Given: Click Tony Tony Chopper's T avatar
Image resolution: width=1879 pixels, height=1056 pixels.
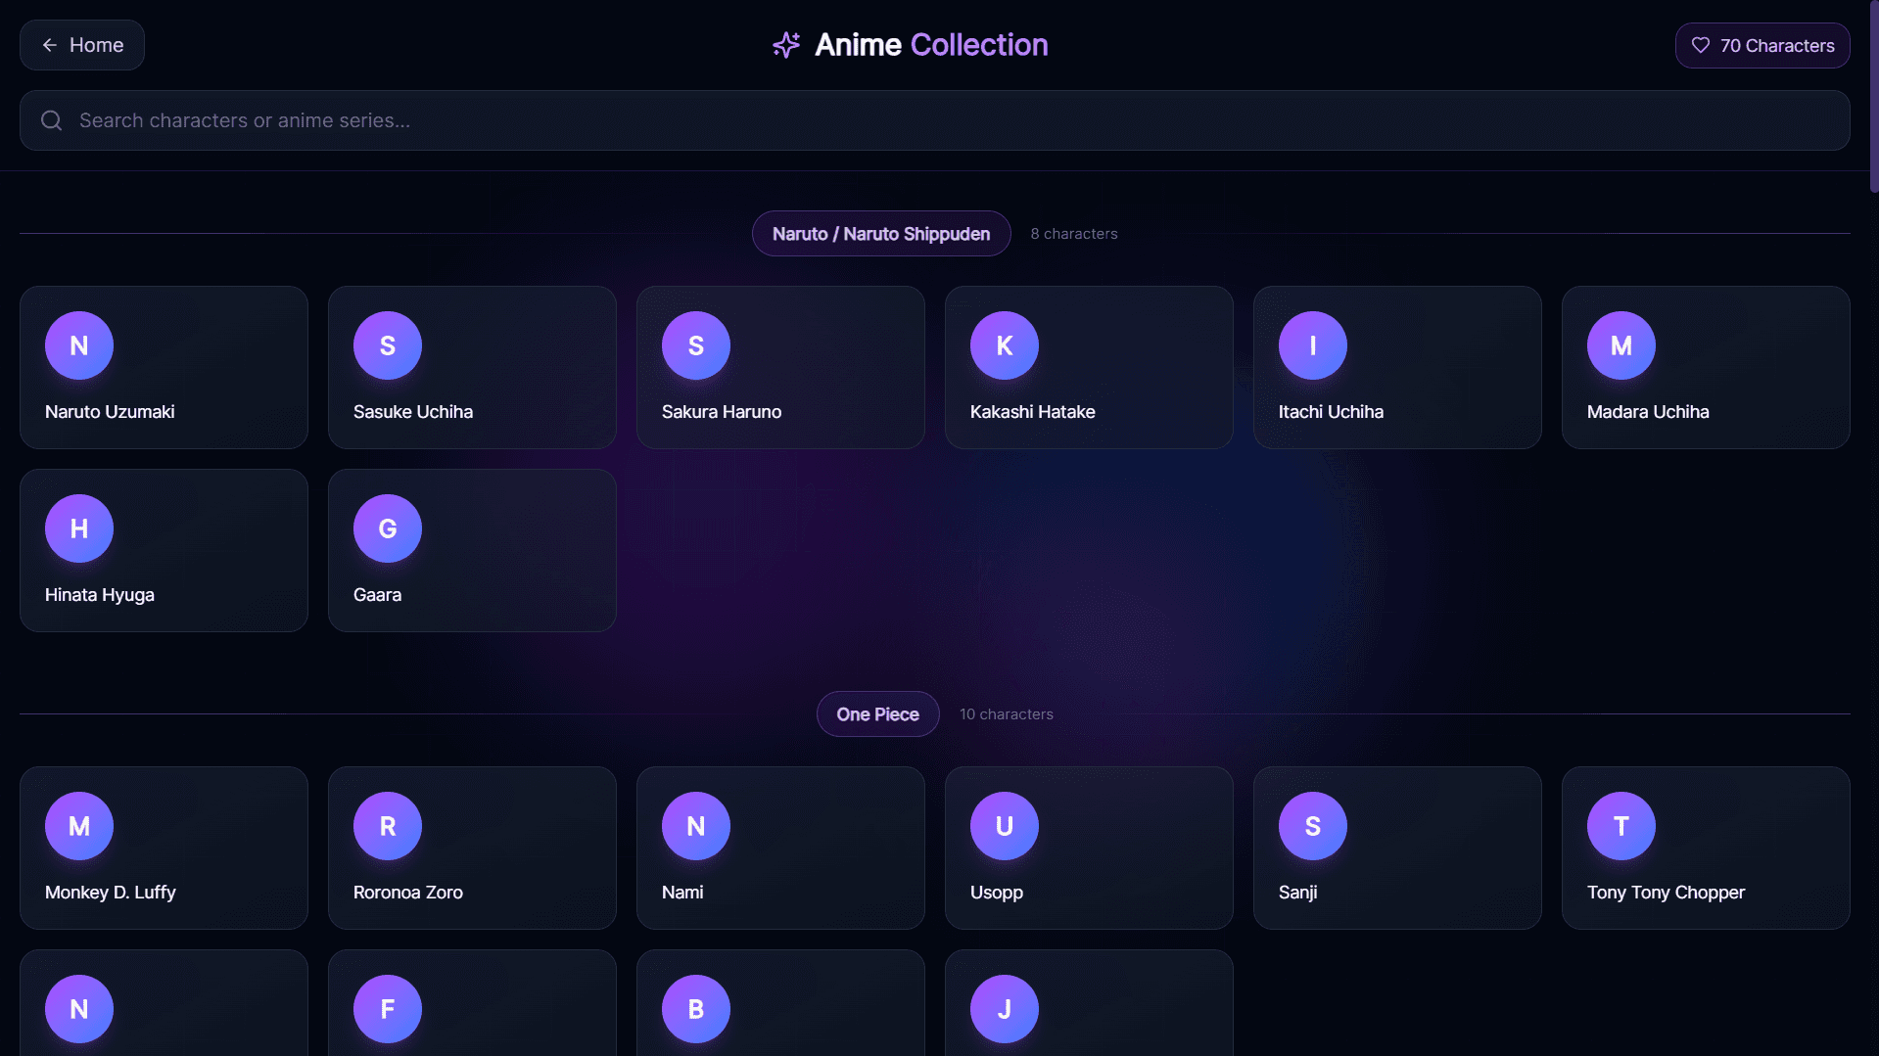Looking at the screenshot, I should point(1621,826).
